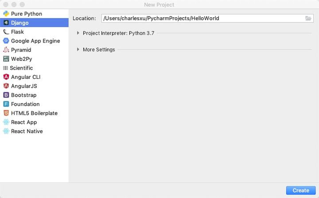The image size is (319, 198).
Task: Click the Create button
Action: (301, 190)
